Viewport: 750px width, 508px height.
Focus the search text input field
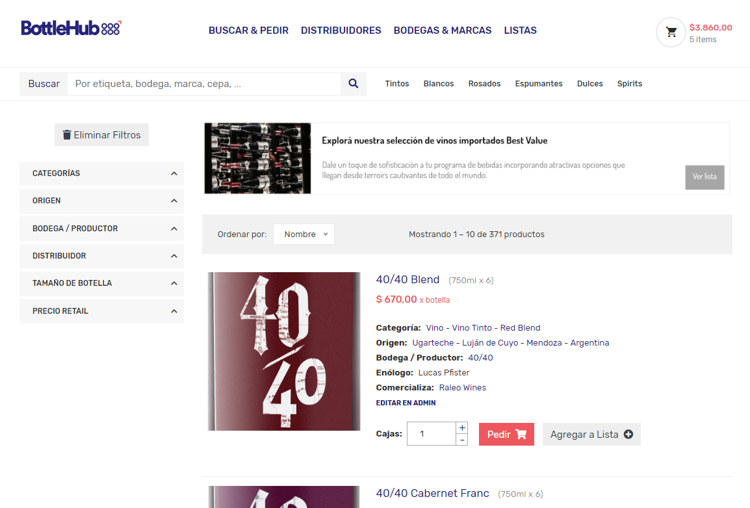pos(204,84)
